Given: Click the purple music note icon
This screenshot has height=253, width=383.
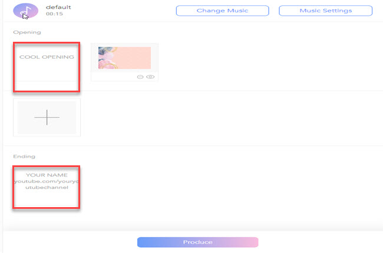Looking at the screenshot, I should 25,11.
